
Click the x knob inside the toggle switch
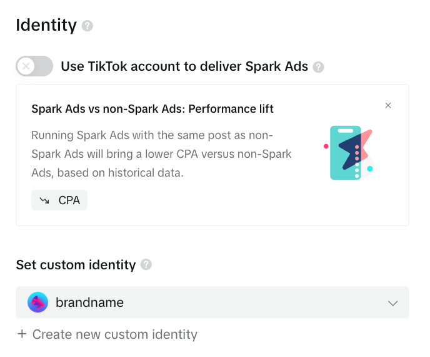click(26, 66)
